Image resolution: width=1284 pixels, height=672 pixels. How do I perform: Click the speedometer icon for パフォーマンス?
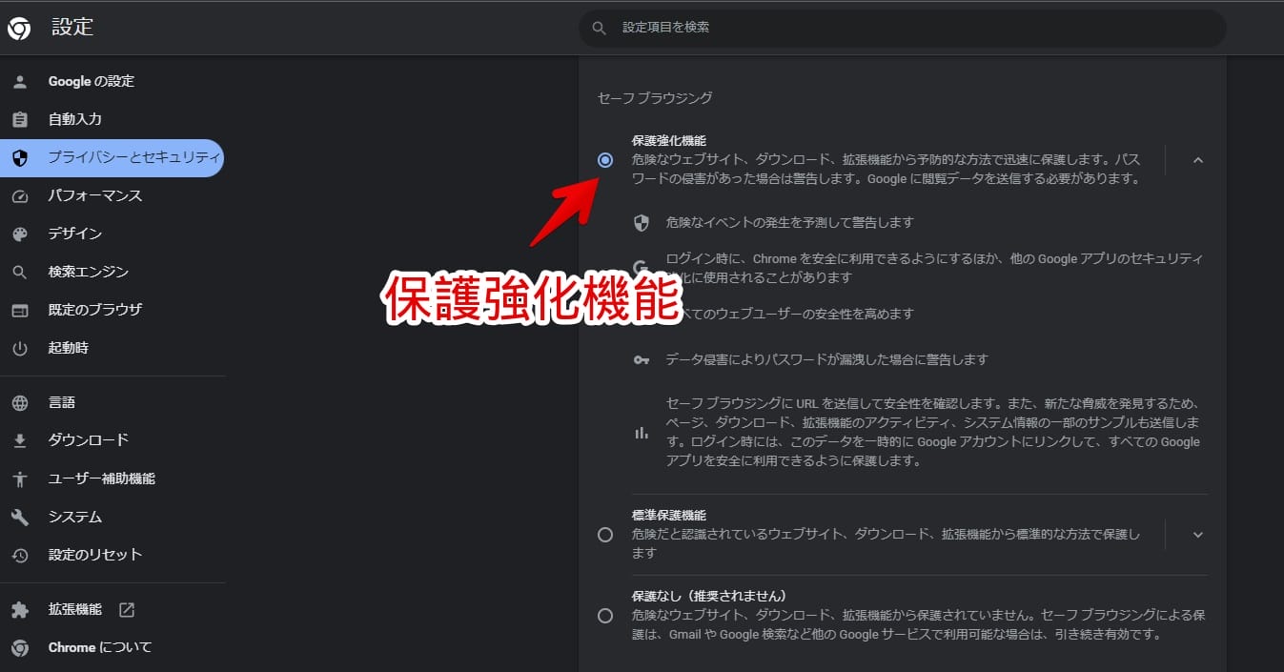(x=20, y=195)
